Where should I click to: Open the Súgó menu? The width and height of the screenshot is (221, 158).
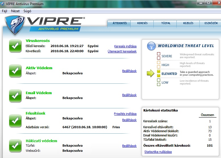coord(27,11)
